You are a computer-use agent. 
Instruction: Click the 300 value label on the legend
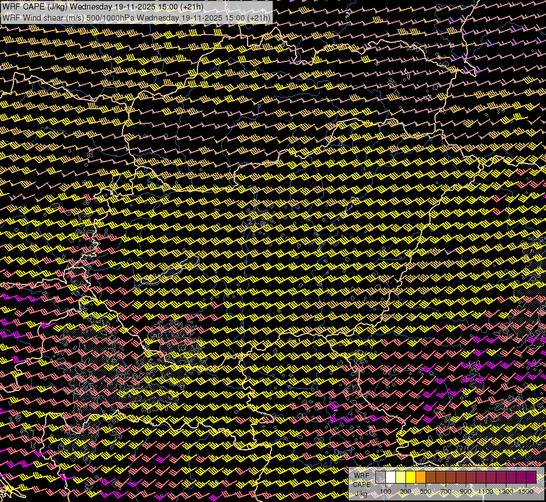(405, 491)
